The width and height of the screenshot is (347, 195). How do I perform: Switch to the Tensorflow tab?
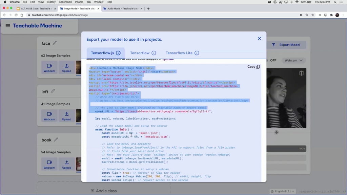[143, 53]
